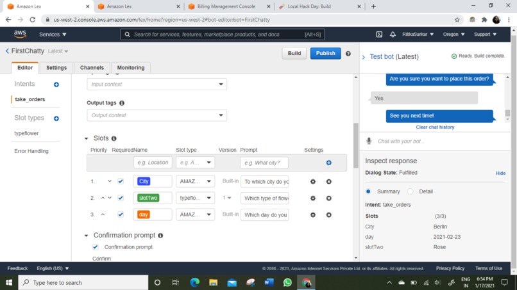Move City slot priority down
Viewport: 517px width, 290px height.
point(110,181)
